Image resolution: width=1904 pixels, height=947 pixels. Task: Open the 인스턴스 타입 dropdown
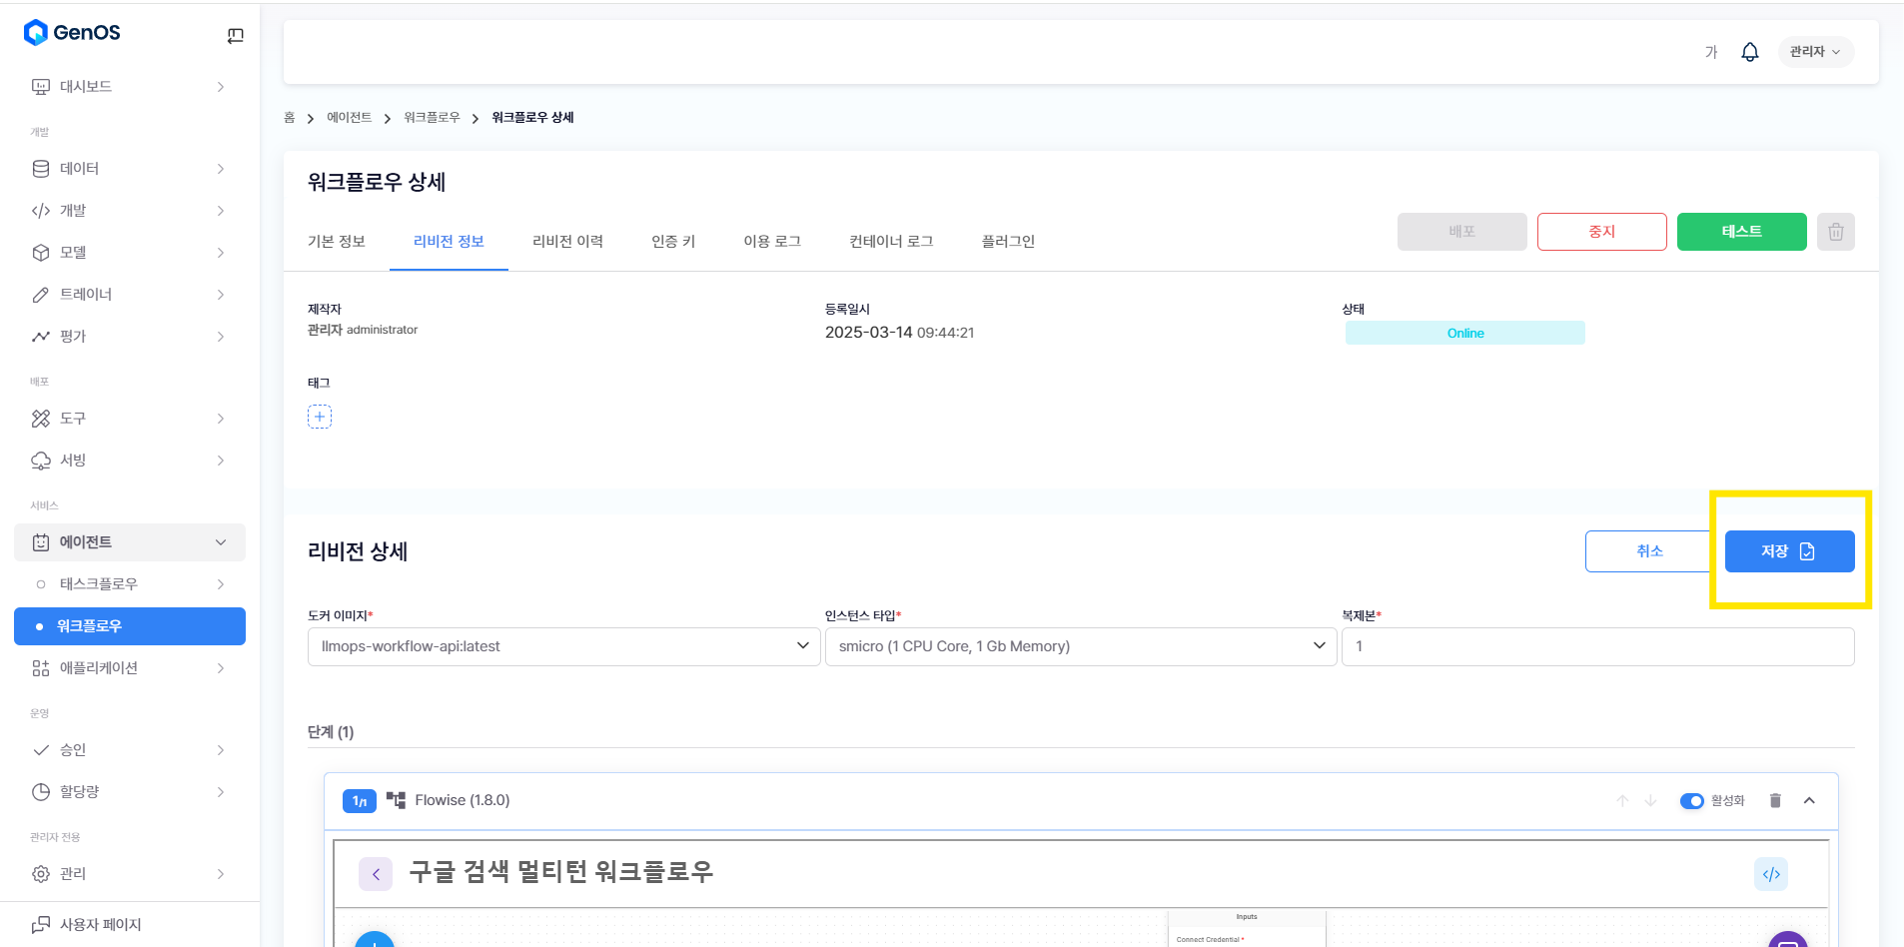[1080, 646]
